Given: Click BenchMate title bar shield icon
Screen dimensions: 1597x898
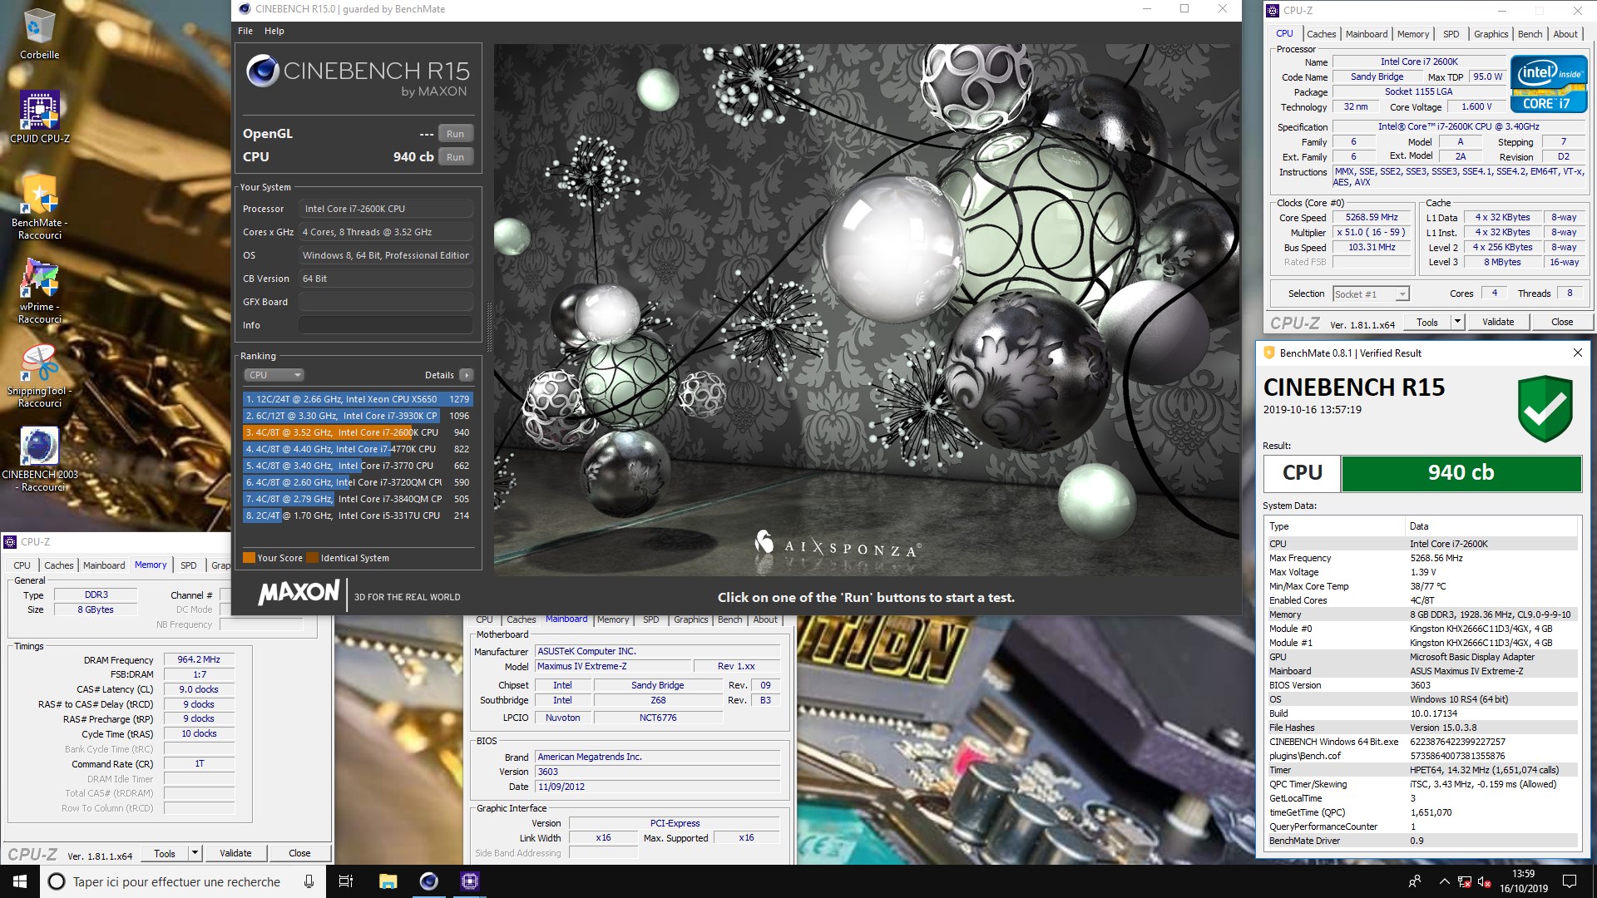Looking at the screenshot, I should pos(1268,353).
